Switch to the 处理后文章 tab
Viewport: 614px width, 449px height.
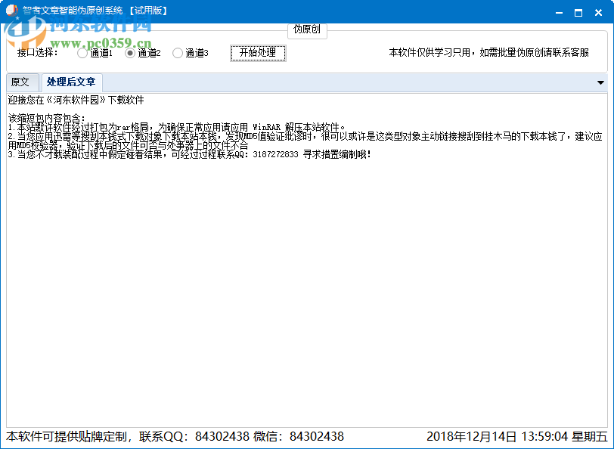pos(71,82)
